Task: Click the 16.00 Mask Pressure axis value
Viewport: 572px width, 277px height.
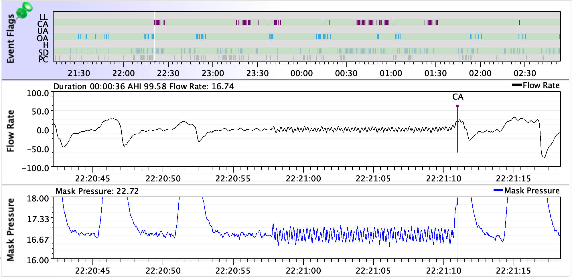Action: point(38,260)
